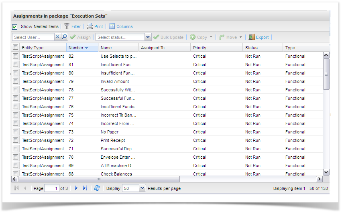
Task: Click the search user magnifier icon
Action: (x=64, y=37)
